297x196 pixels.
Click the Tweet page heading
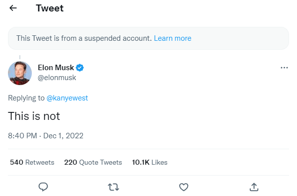coord(50,8)
